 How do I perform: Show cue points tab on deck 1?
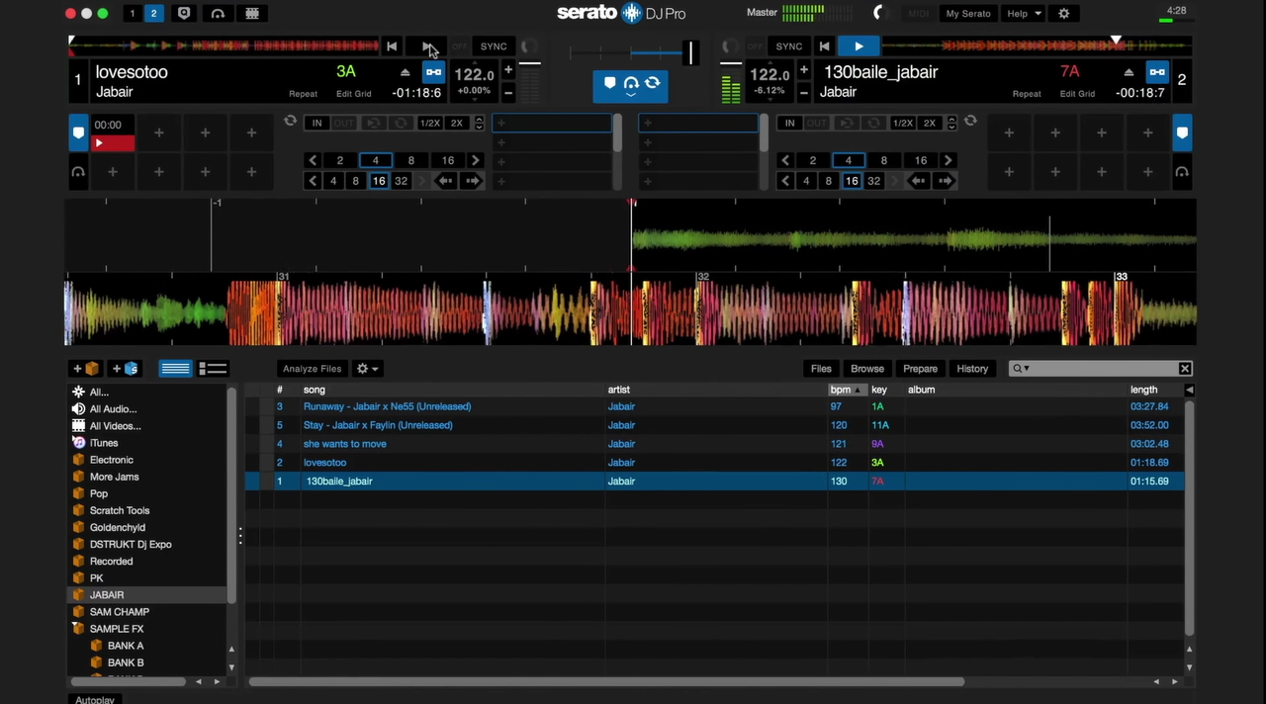pos(78,132)
